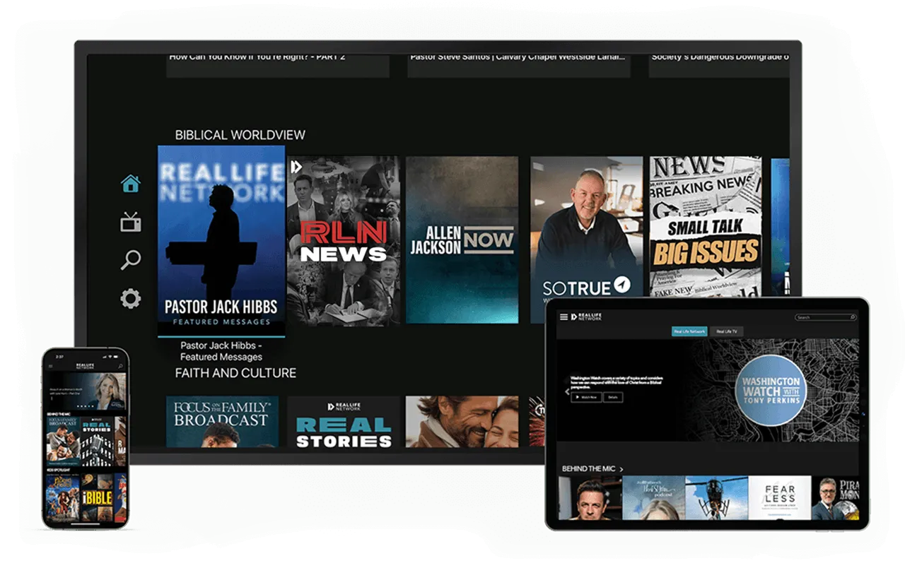Click the Society's Dangerous Downgrade card
This screenshot has height=568, width=905.
click(719, 65)
